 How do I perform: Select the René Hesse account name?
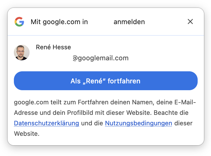click(x=53, y=47)
